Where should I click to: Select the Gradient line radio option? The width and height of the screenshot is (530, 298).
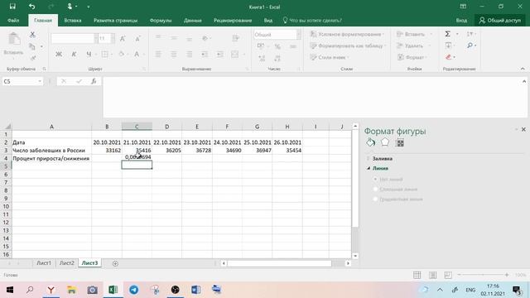[x=375, y=199]
